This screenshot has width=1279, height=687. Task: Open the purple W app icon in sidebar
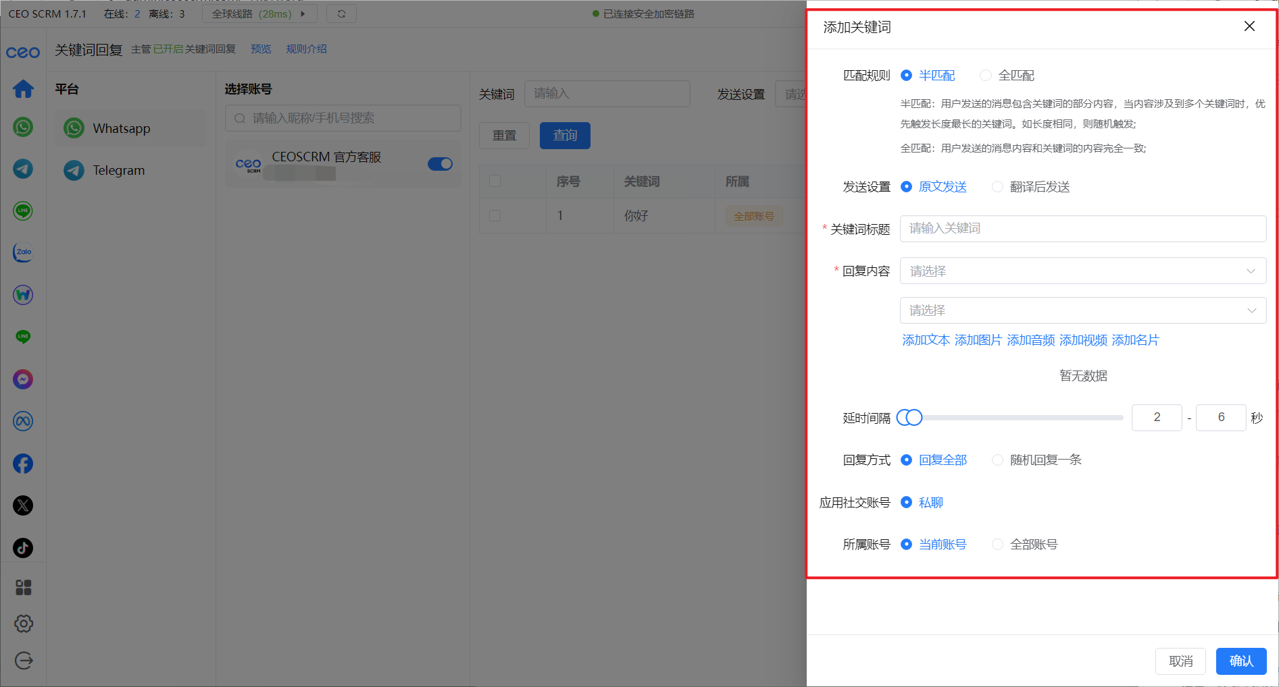pyautogui.click(x=23, y=295)
